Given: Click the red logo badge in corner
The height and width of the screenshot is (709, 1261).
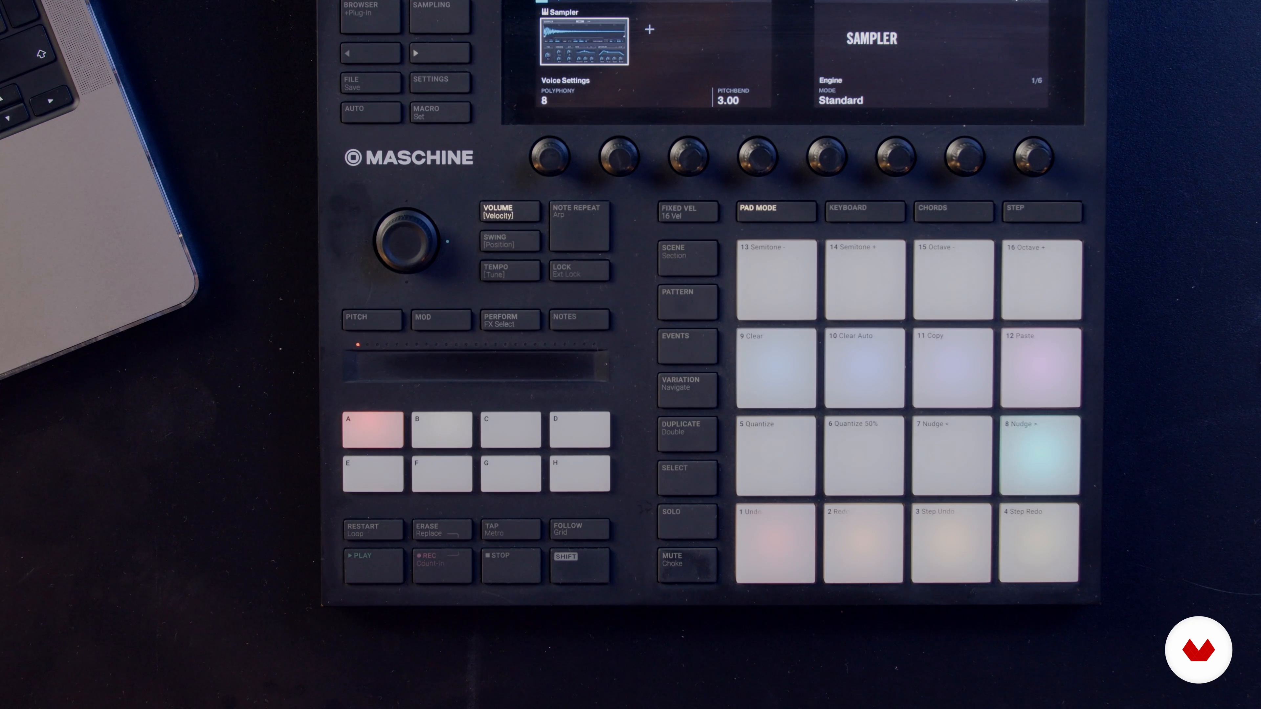Looking at the screenshot, I should [1198, 650].
